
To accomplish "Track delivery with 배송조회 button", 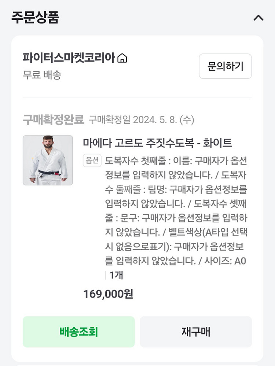I will [78, 332].
